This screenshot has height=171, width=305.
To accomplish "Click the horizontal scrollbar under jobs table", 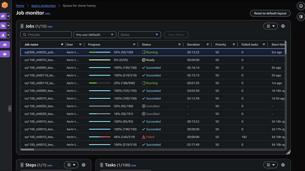I will pyautogui.click(x=27, y=149).
